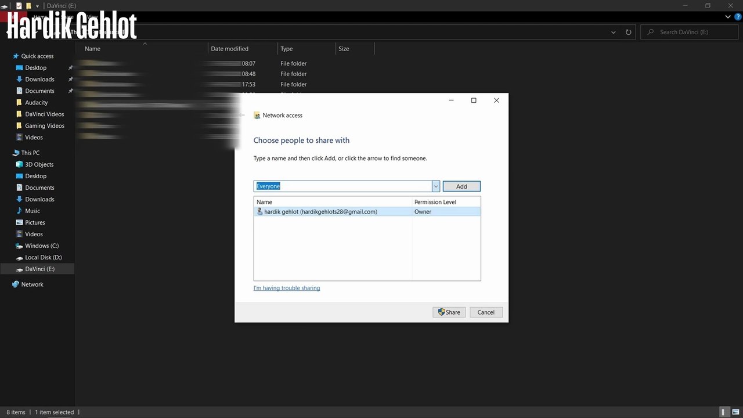This screenshot has height=418, width=743.
Task: Open the I'm having trouble sharing link
Action: (287, 288)
